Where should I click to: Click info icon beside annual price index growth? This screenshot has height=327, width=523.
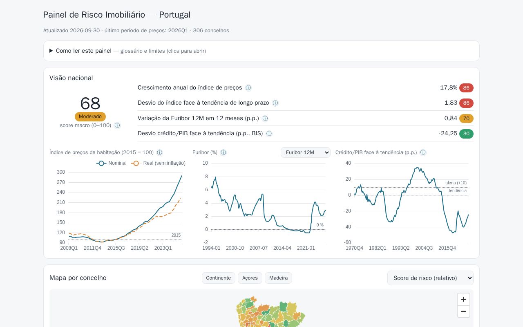click(248, 88)
